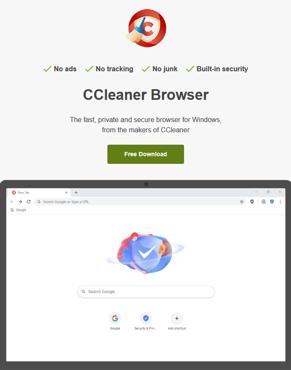Click the Free Download button
Image resolution: width=291 pixels, height=370 pixels.
(146, 154)
